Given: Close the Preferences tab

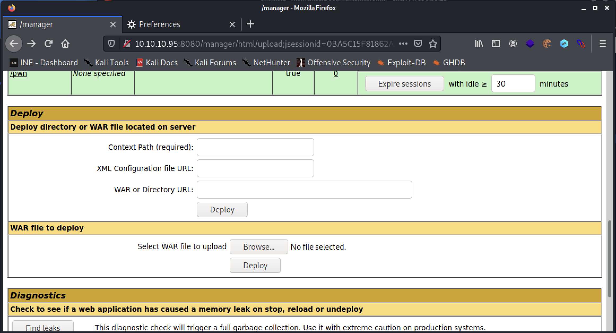Looking at the screenshot, I should [x=232, y=24].
